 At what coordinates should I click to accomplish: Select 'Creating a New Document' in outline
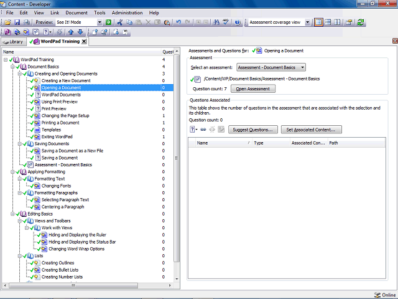pos(66,81)
